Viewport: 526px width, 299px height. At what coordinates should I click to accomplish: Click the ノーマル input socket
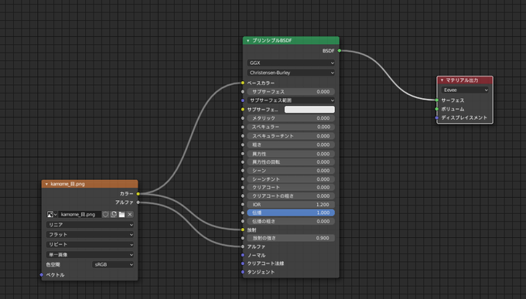pyautogui.click(x=243, y=255)
